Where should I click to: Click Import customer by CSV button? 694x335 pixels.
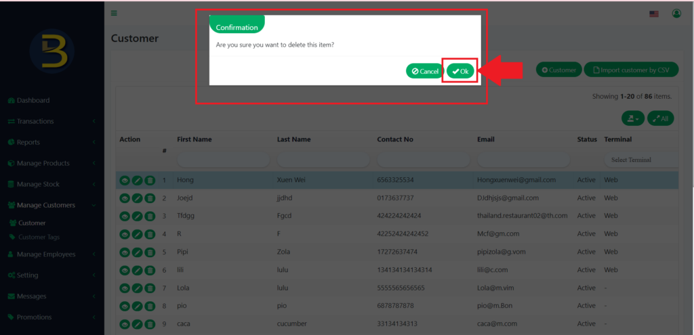click(x=631, y=70)
